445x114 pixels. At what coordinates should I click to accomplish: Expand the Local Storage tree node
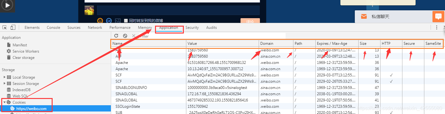5,77
